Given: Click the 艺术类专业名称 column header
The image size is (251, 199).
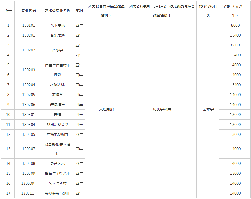Looking at the screenshot, I should (58, 11).
